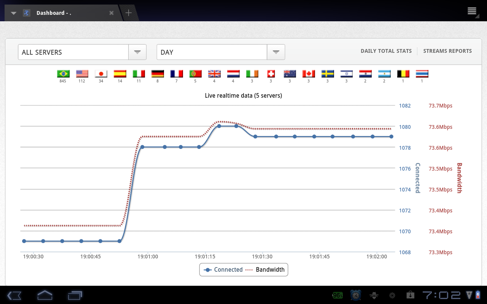
Task: Click the Australia flag icon
Action: 290,73
